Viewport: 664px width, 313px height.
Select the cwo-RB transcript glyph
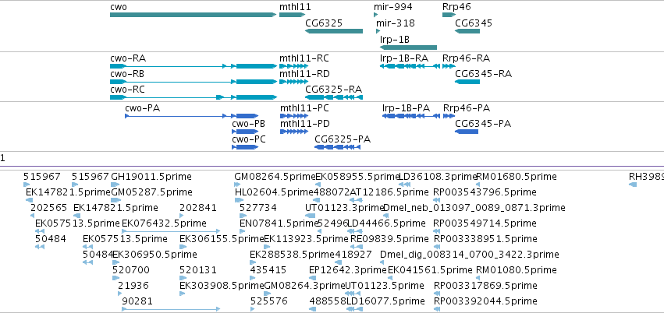click(x=193, y=82)
